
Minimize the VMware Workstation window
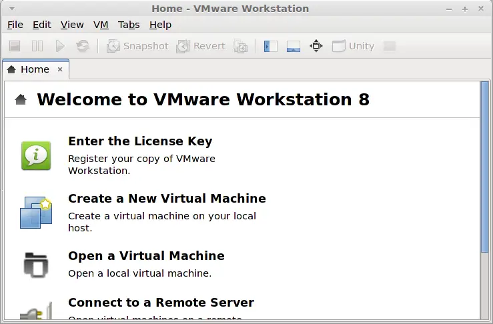coord(449,9)
